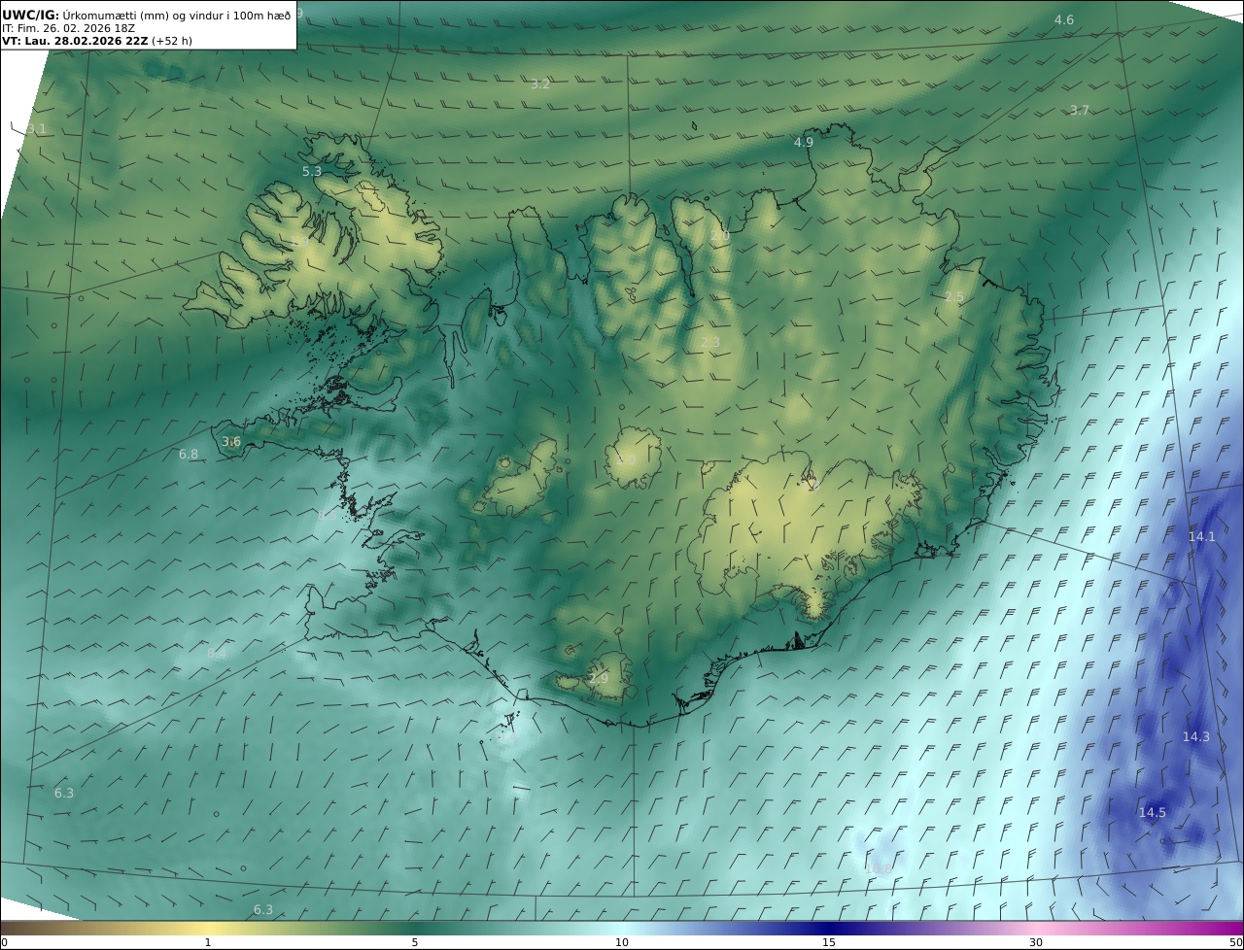Viewport: 1244px width, 950px height.
Task: Click the 2.3 value label
Action: [x=710, y=342]
